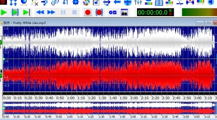Click the blue gear mechanize effect icon

(75, 2)
